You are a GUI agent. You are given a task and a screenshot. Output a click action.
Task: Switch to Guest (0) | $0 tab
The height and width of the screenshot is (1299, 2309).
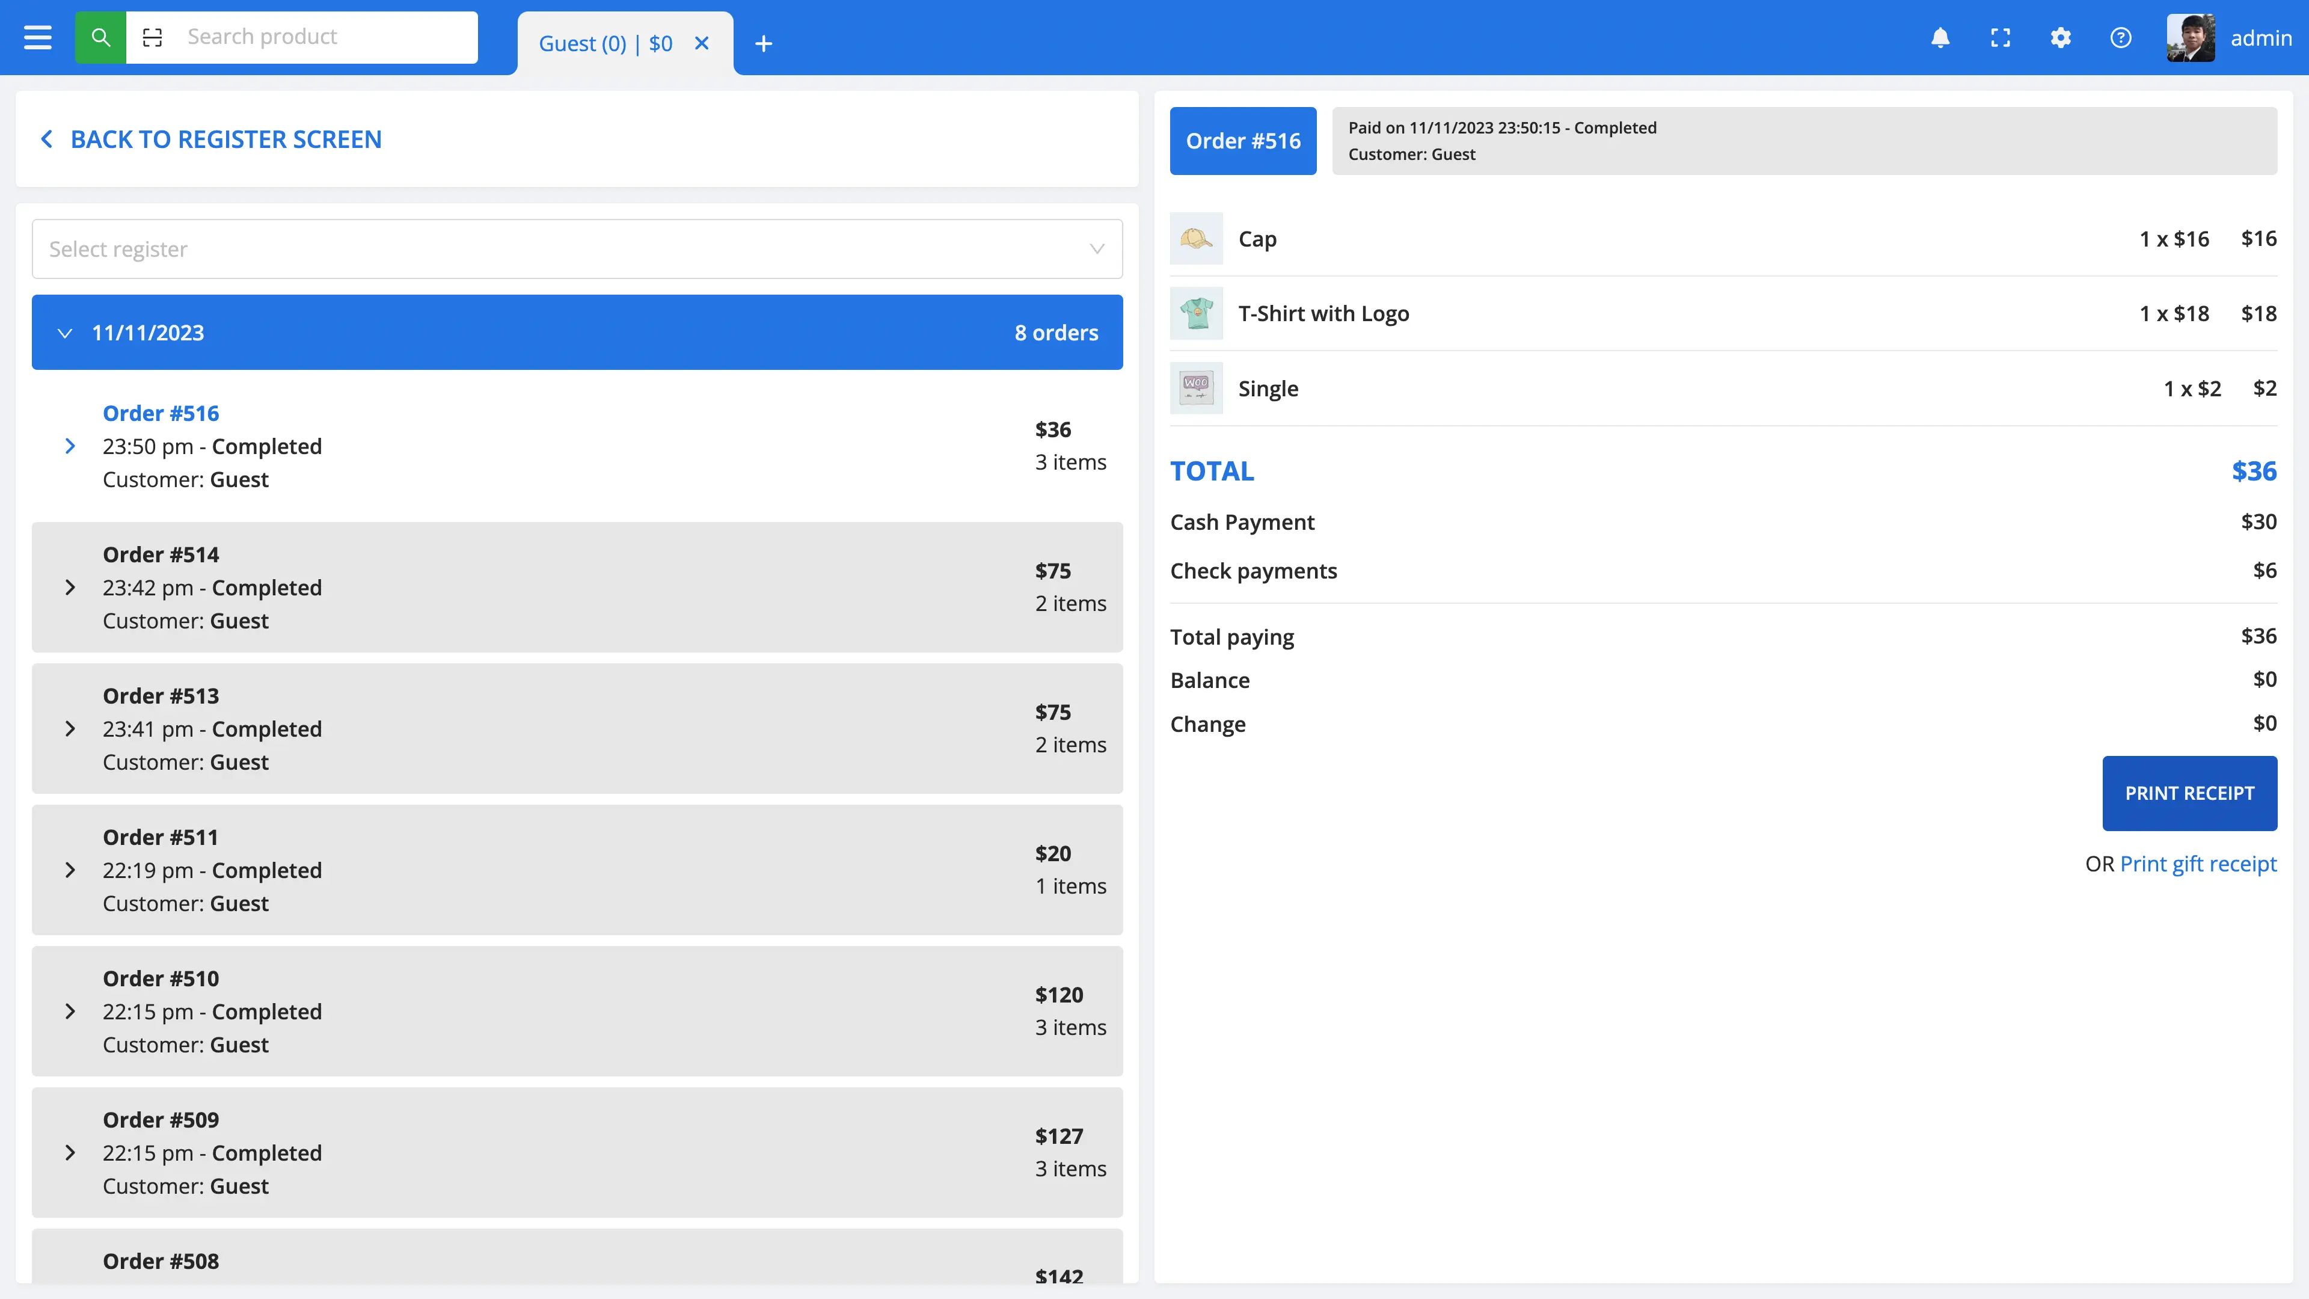[x=605, y=43]
